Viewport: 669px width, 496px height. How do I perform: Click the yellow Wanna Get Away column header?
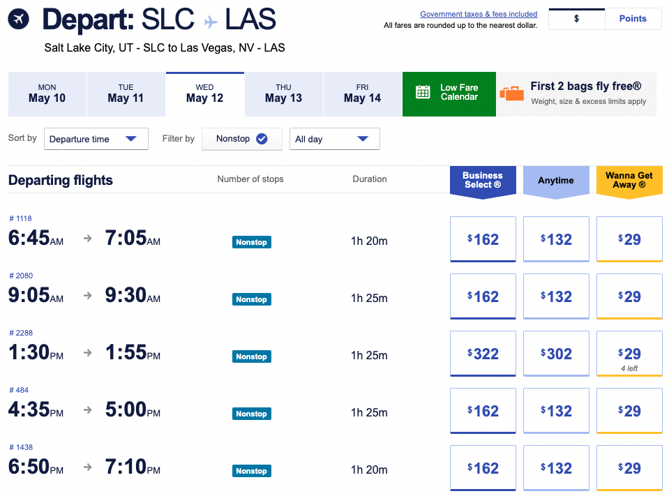[x=629, y=181]
